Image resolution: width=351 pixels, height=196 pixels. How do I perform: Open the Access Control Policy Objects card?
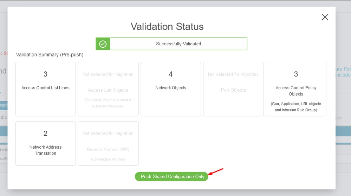click(x=296, y=89)
